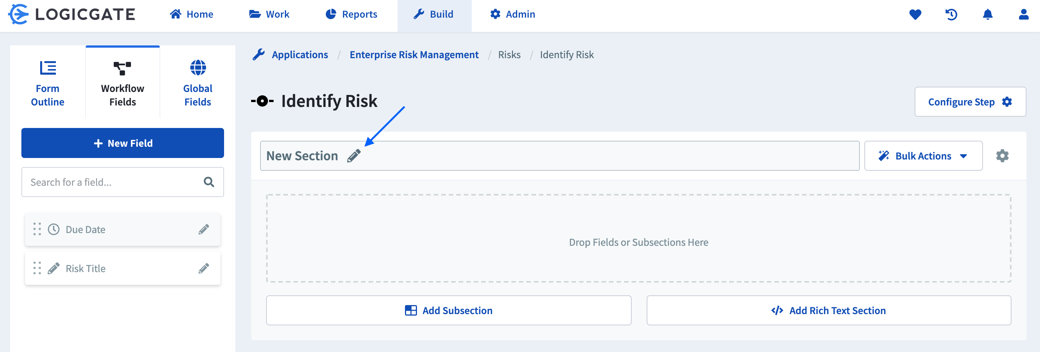Edit the Risk Title field pencil

click(x=204, y=268)
